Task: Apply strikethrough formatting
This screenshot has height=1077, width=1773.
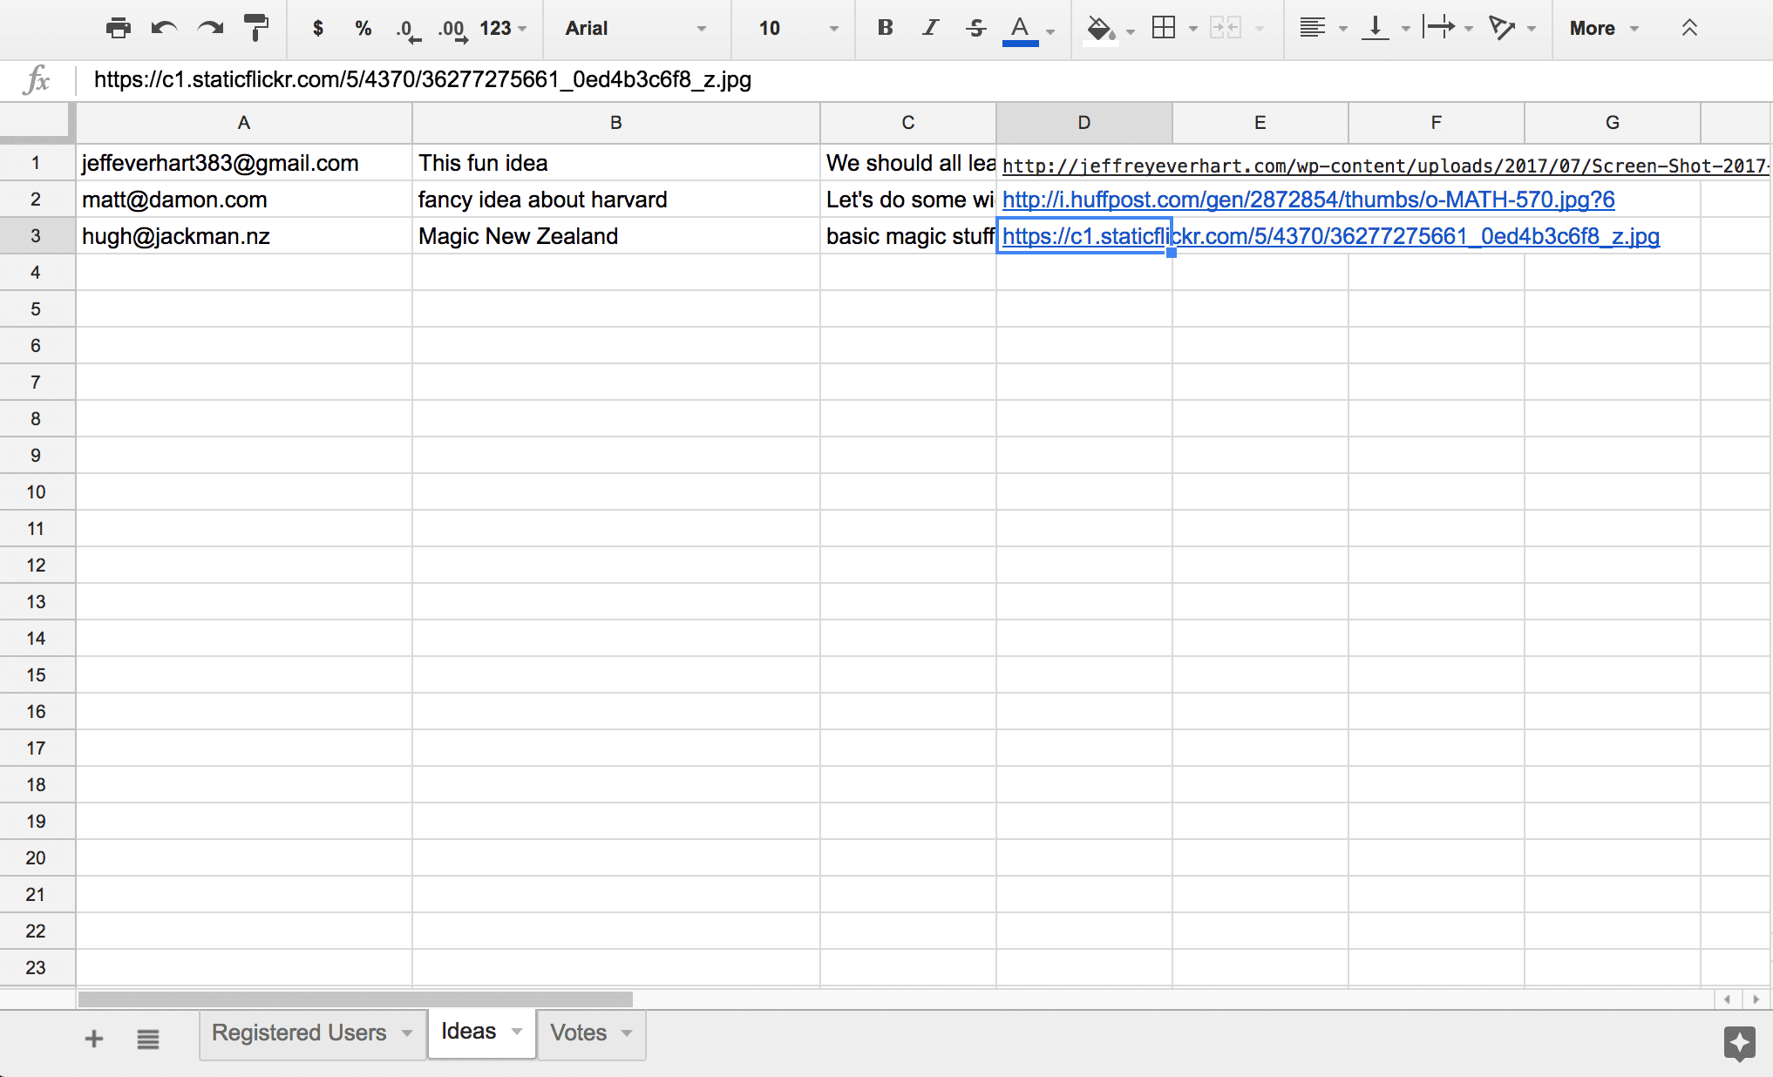Action: (975, 28)
